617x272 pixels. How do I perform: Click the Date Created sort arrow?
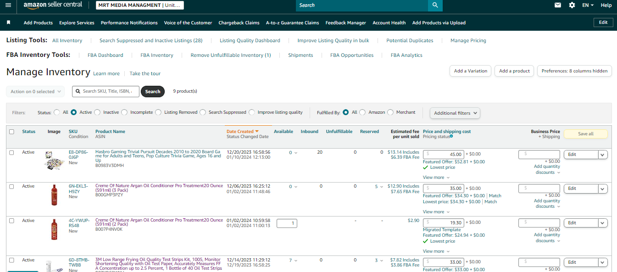257,132
